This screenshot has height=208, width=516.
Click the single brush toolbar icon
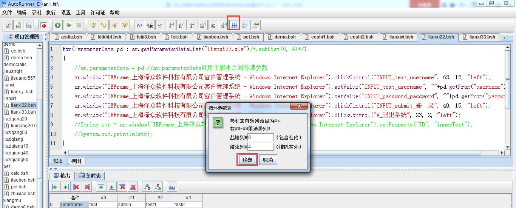(x=114, y=25)
